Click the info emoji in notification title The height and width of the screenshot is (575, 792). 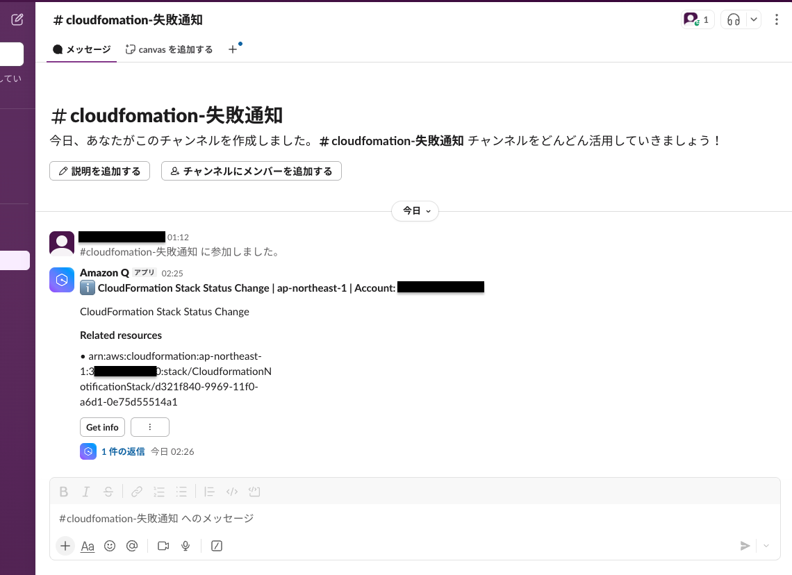(88, 287)
